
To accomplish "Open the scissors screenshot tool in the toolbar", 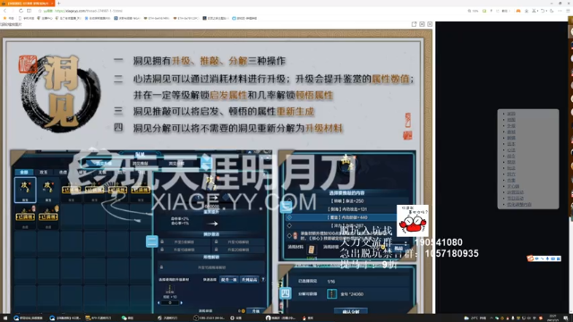I will tap(534, 11).
